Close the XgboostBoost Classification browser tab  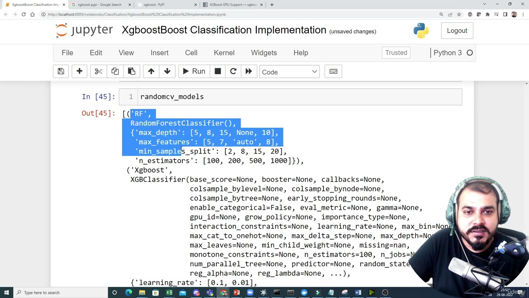[x=64, y=5]
